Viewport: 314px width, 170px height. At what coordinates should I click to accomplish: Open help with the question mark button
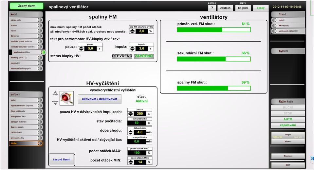point(212,8)
